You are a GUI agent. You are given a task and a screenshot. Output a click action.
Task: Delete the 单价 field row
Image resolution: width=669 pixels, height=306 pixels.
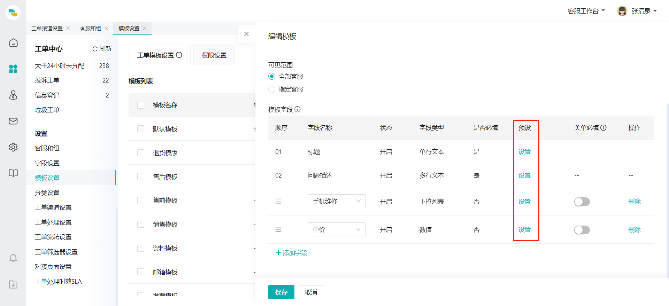[635, 229]
